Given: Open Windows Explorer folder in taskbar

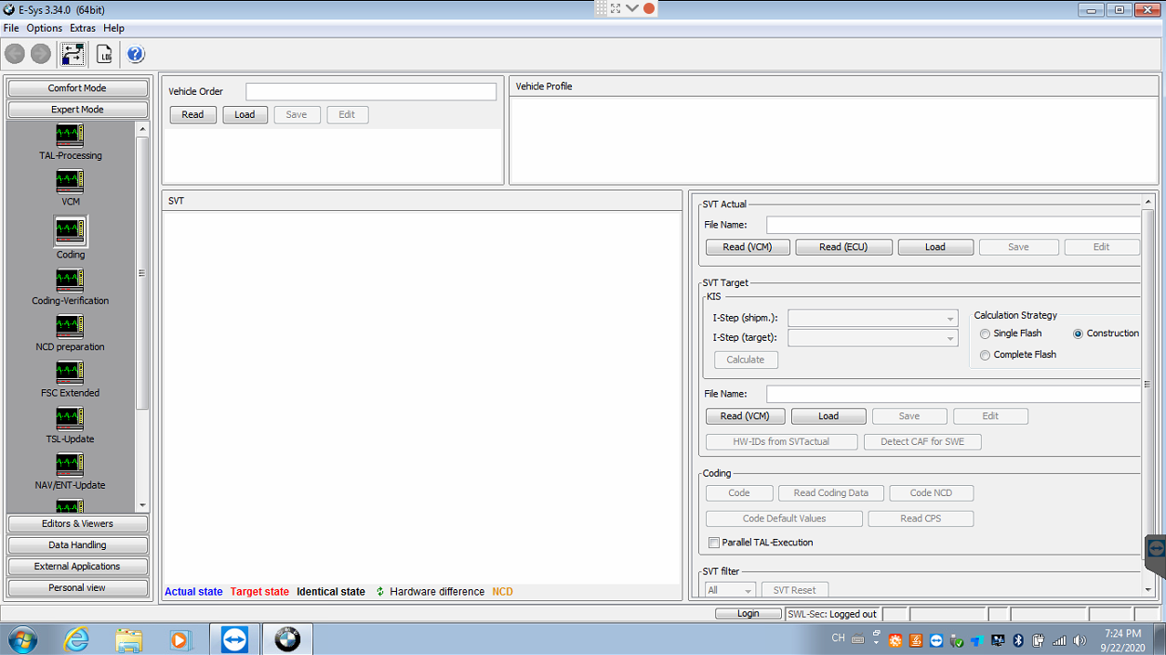Looking at the screenshot, I should (x=128, y=639).
